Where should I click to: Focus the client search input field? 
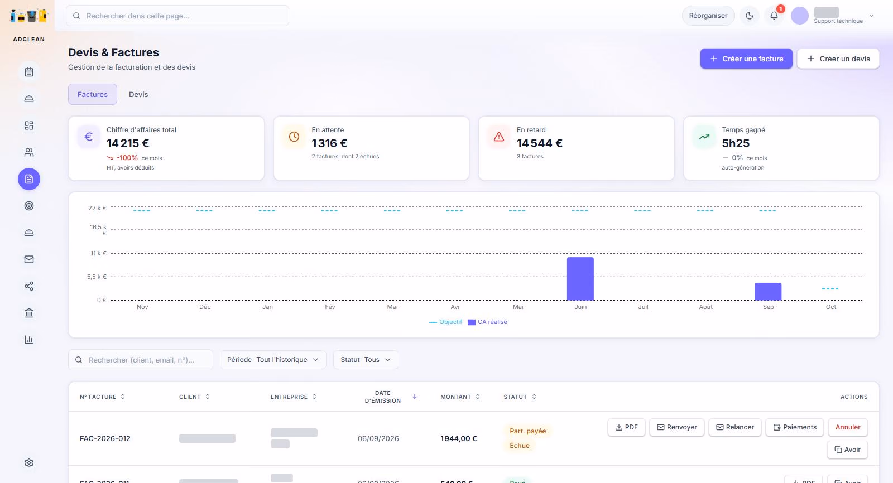point(141,360)
